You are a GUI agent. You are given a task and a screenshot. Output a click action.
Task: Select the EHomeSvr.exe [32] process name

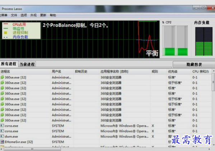pyautogui.click(x=19, y=142)
